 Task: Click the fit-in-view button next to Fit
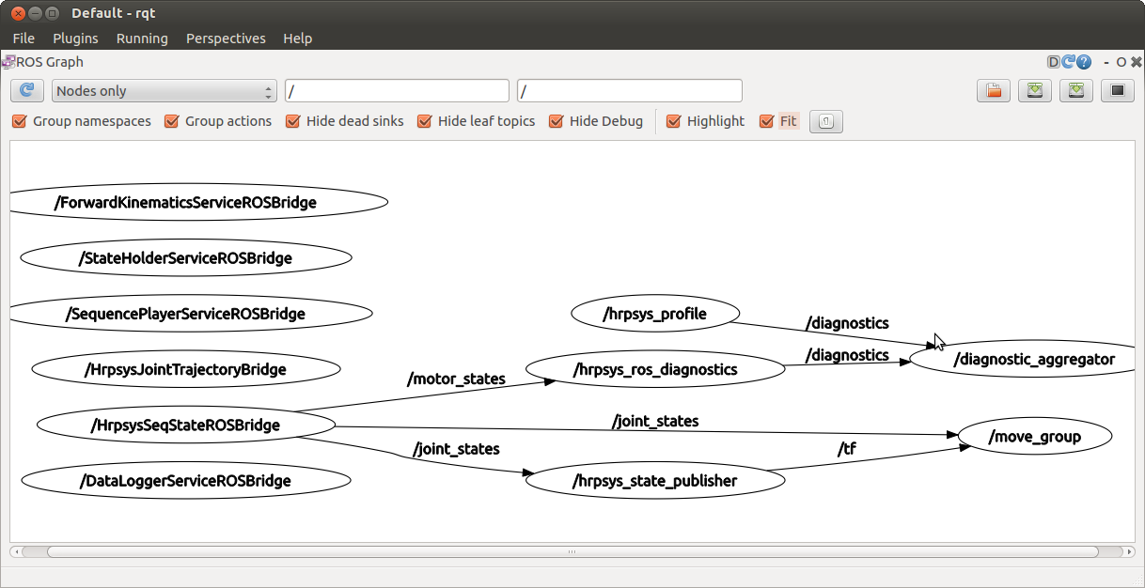coord(825,121)
